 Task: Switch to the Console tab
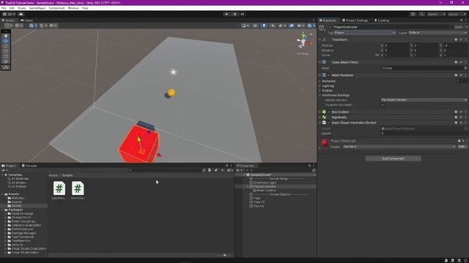(29, 166)
